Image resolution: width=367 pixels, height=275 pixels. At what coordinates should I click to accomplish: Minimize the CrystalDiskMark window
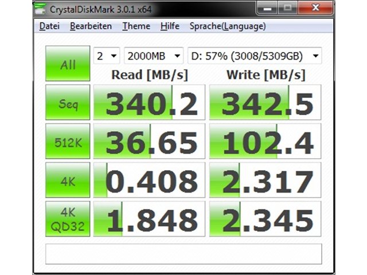pyautogui.click(x=267, y=8)
